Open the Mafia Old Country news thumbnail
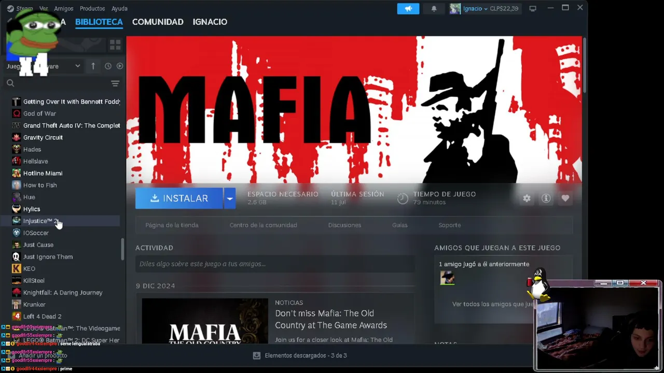This screenshot has height=373, width=664. coord(205,321)
